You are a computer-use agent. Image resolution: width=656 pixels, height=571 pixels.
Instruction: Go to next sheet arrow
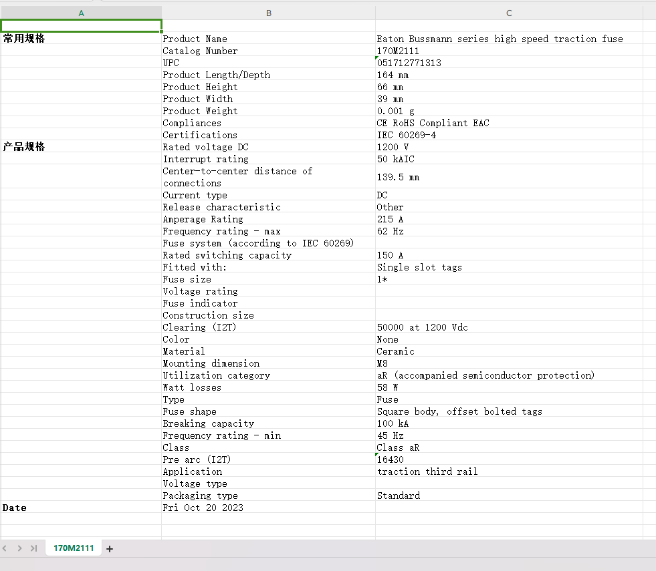tap(19, 548)
